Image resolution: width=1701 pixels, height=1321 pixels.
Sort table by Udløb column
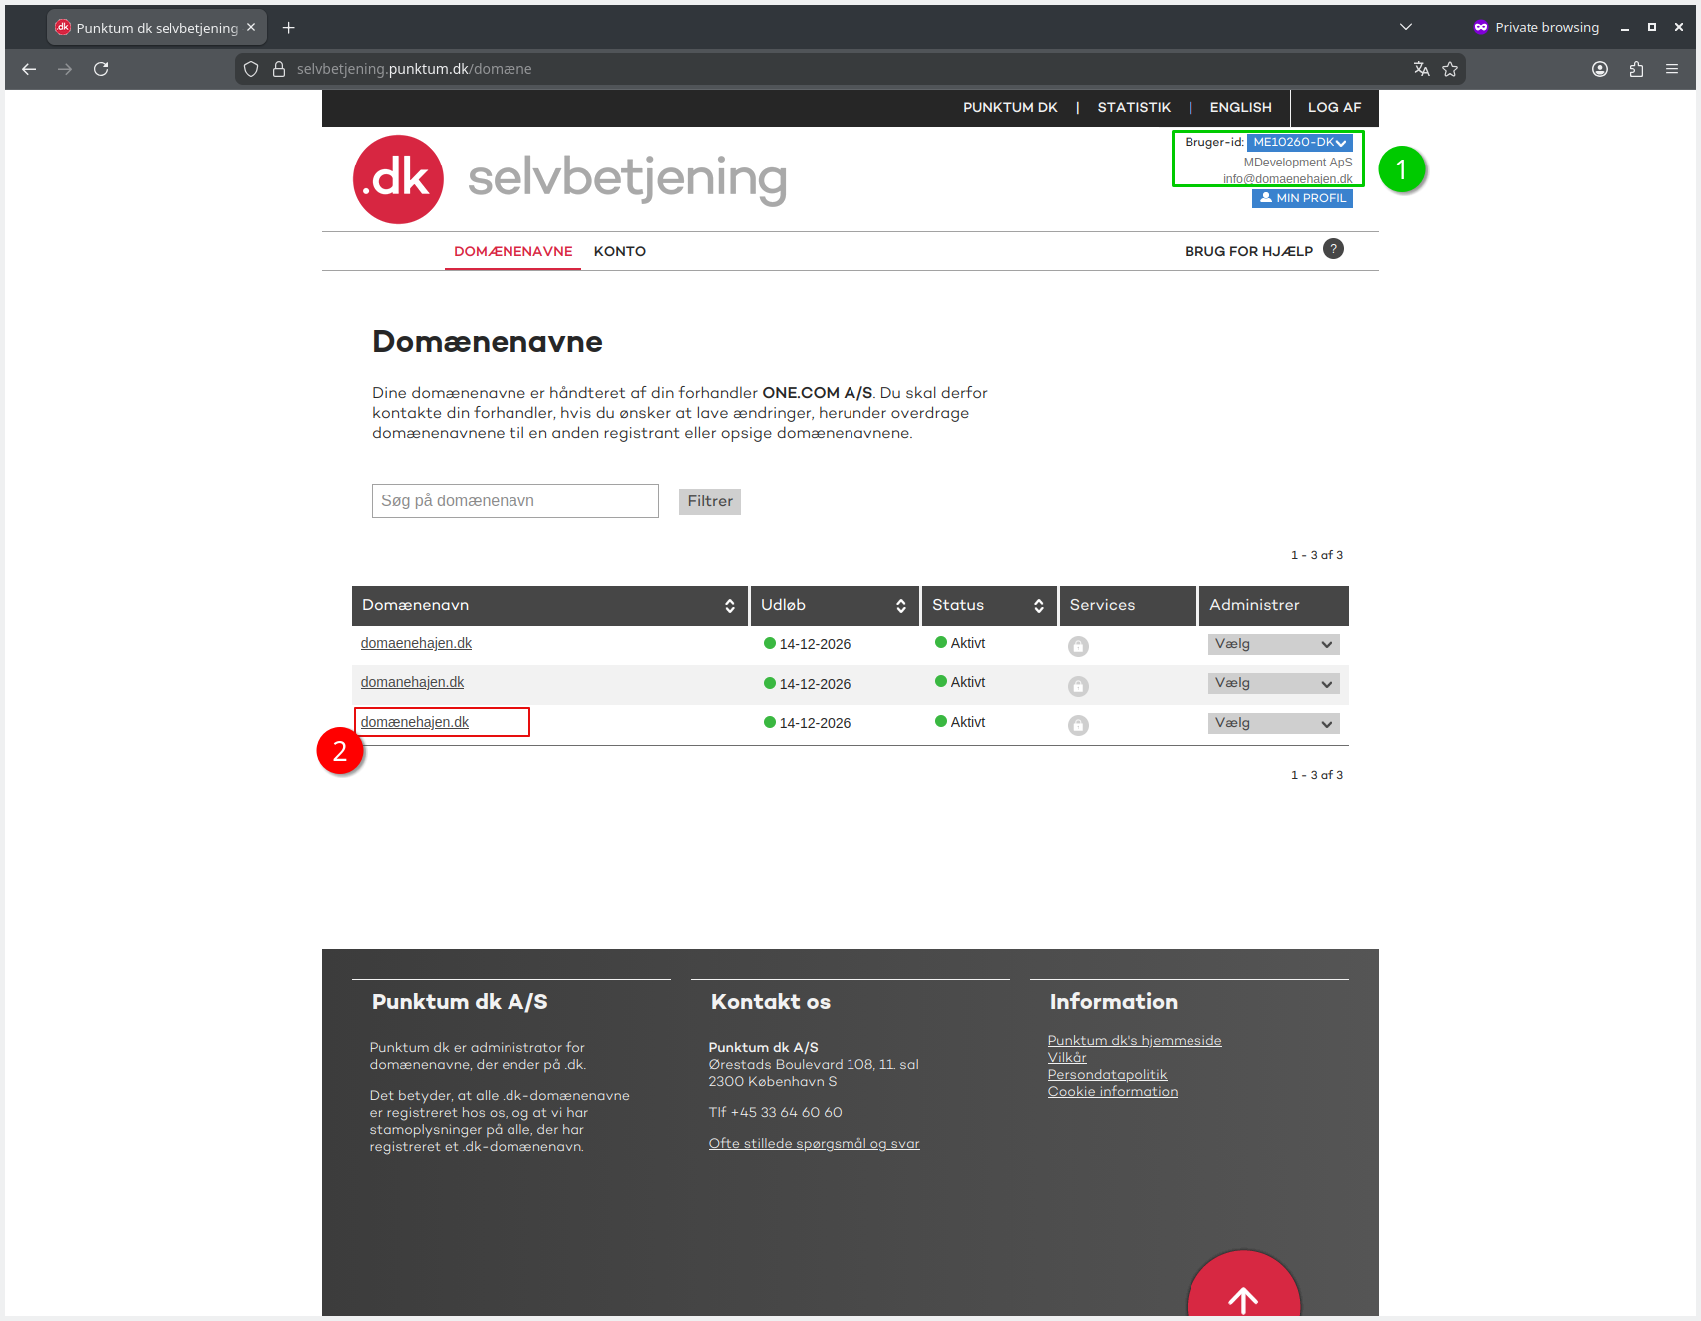pos(900,606)
